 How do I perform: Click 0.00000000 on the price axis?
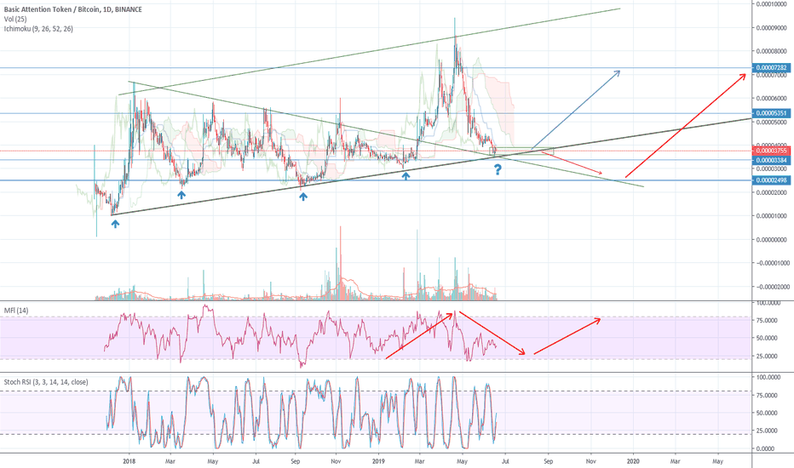772,239
